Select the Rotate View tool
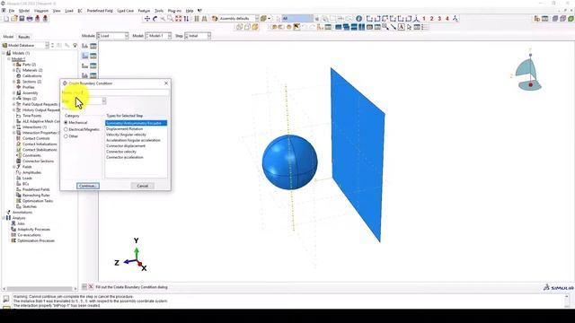This screenshot has height=323, width=575. (155, 19)
